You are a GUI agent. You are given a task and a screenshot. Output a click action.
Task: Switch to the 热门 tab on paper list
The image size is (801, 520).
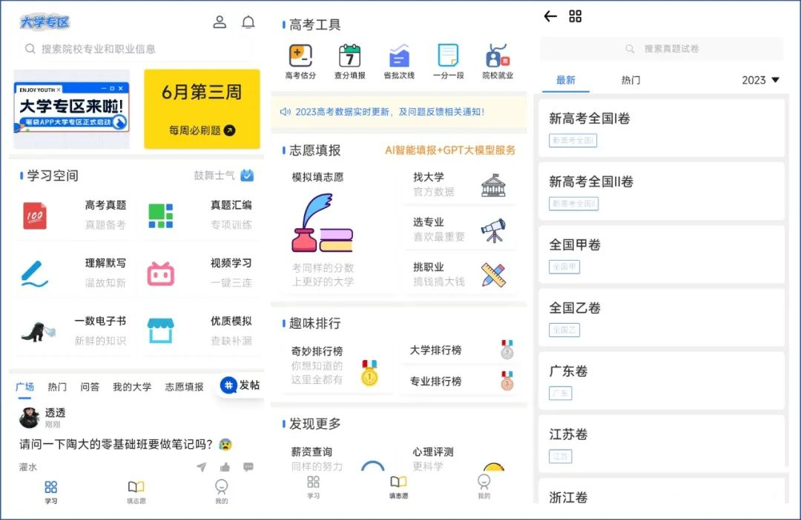click(x=630, y=80)
